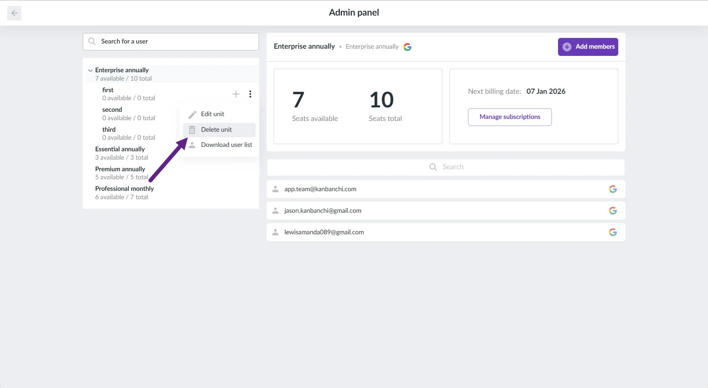Image resolution: width=708 pixels, height=388 pixels.
Task: Open three-dot menu for first unit
Action: (250, 94)
